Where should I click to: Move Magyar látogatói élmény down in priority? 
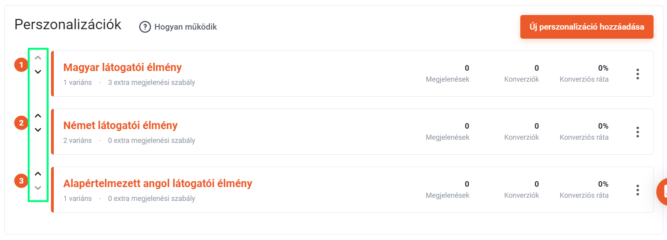38,72
